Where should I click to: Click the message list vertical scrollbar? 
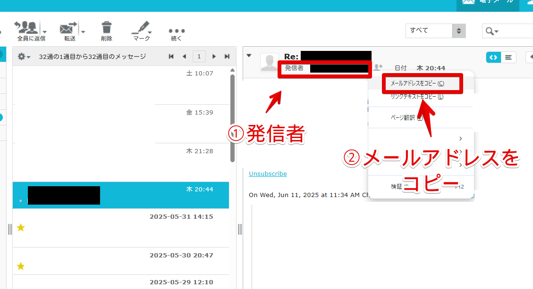click(x=232, y=118)
